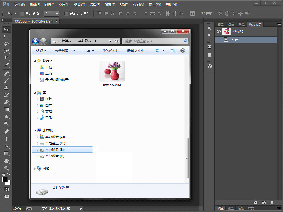Click 放映幻灯片 in explorer toolbar
This screenshot has width=283, height=212.
click(x=111, y=51)
